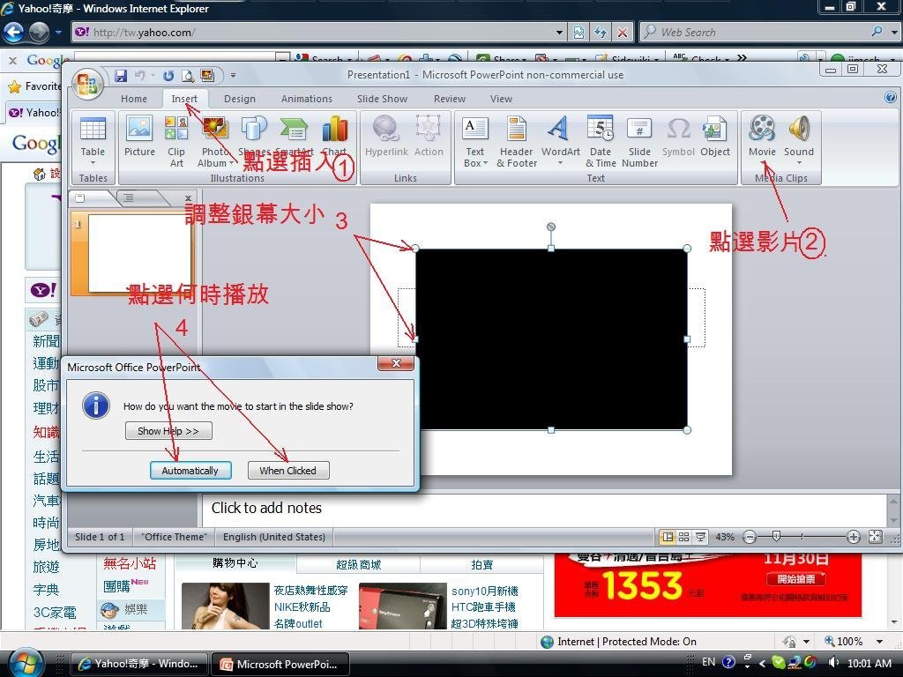Click to add notes pane
Image resolution: width=903 pixels, height=677 pixels.
point(542,510)
